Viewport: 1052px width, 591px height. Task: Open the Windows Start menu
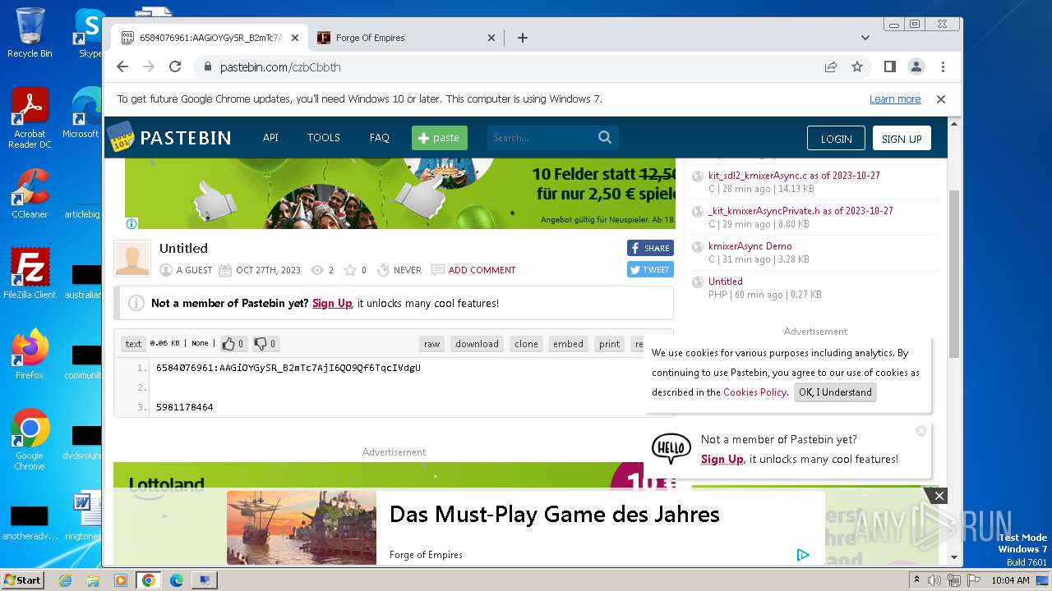22,580
